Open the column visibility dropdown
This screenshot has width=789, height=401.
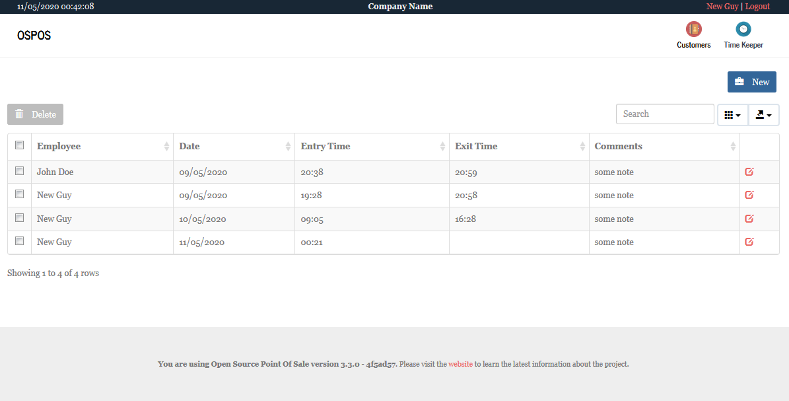click(x=732, y=114)
